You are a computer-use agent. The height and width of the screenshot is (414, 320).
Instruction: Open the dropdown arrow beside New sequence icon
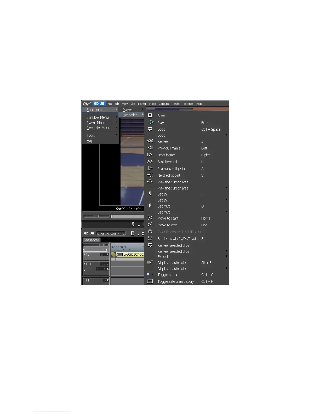138,234
